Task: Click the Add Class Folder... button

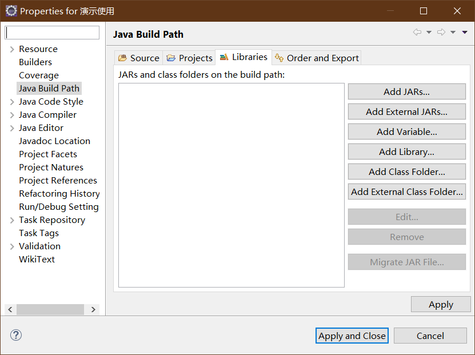Action: (407, 171)
